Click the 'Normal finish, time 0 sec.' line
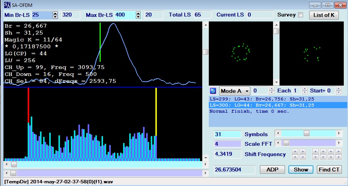 [249, 111]
